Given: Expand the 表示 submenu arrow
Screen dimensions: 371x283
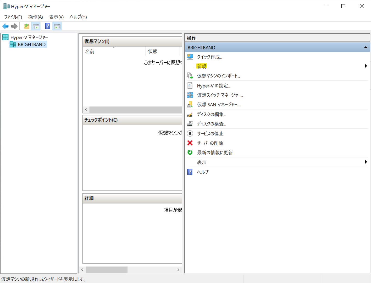Looking at the screenshot, I should click(366, 162).
